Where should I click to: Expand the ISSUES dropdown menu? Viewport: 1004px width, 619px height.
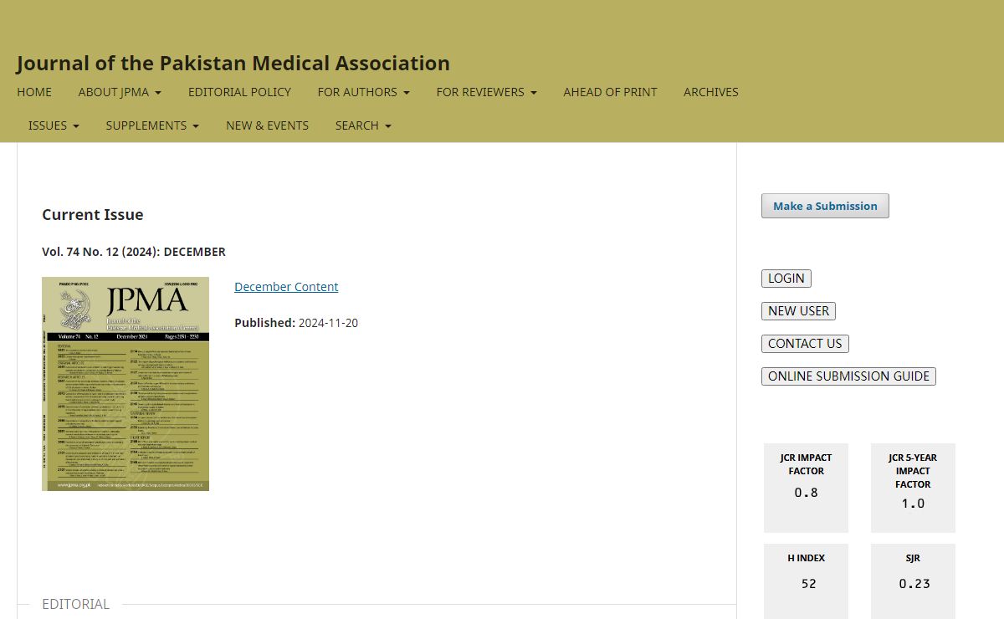click(x=54, y=125)
